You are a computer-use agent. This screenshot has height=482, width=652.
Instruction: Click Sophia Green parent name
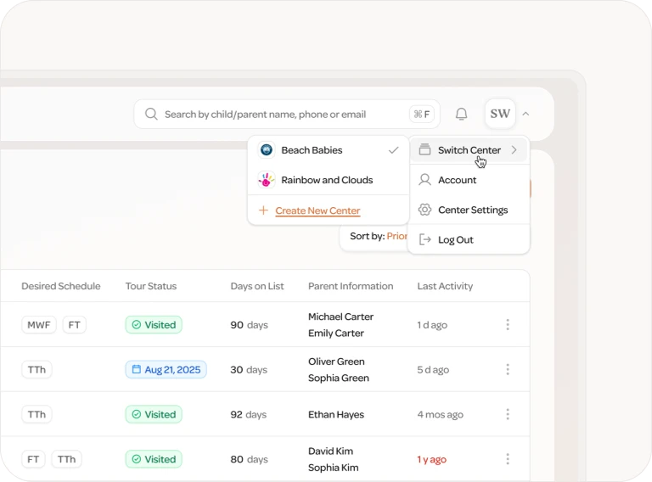(x=339, y=378)
